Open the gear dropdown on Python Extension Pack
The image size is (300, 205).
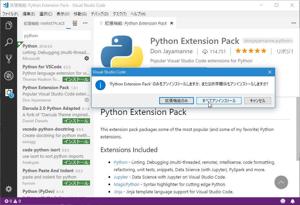[87, 100]
